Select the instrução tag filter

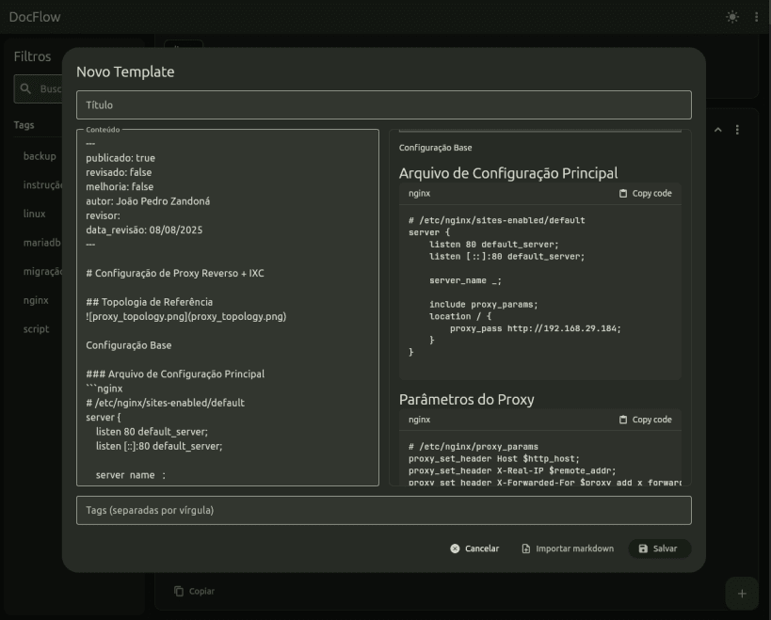pyautogui.click(x=42, y=185)
